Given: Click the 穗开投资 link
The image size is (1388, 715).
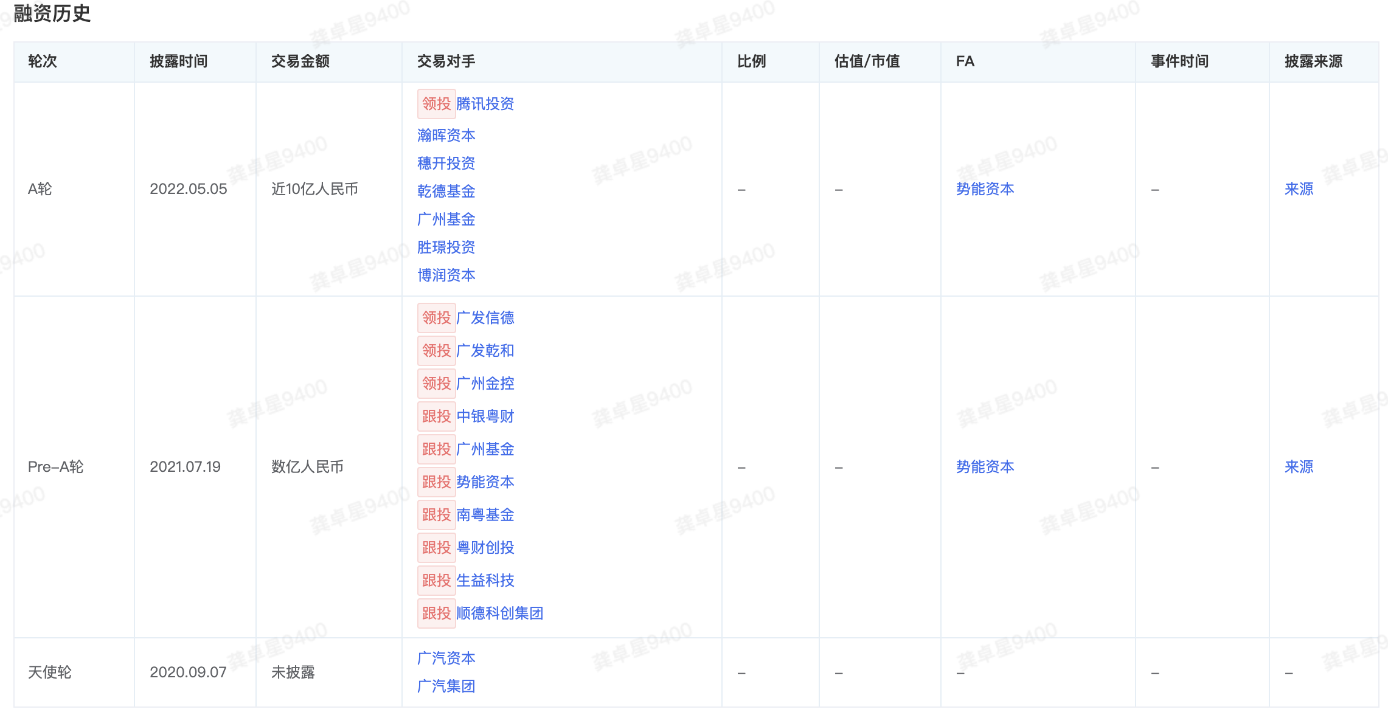Looking at the screenshot, I should point(446,163).
